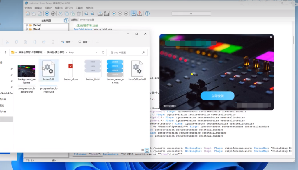This screenshot has width=298, height=170.
Task: Expand the [Files] tree node
Action: click(x=27, y=29)
